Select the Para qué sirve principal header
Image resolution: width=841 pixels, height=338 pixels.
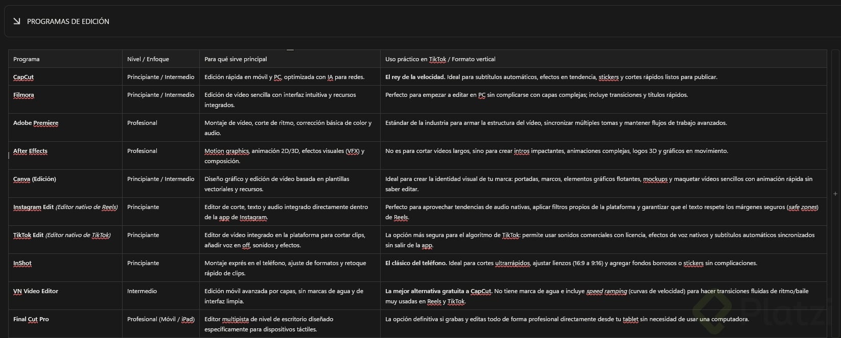[290, 59]
